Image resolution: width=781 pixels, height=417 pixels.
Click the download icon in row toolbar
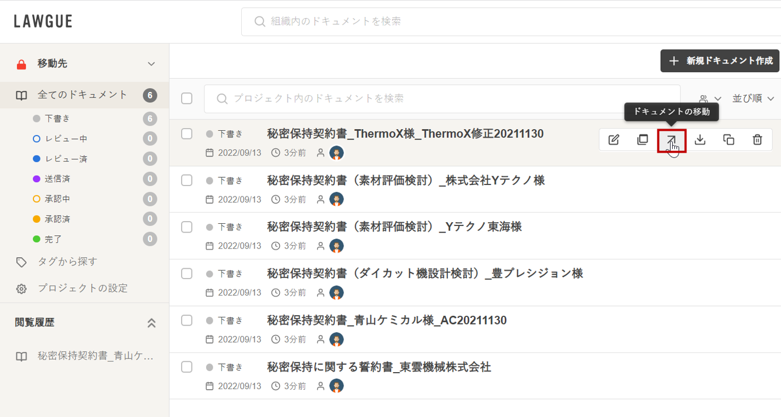700,140
